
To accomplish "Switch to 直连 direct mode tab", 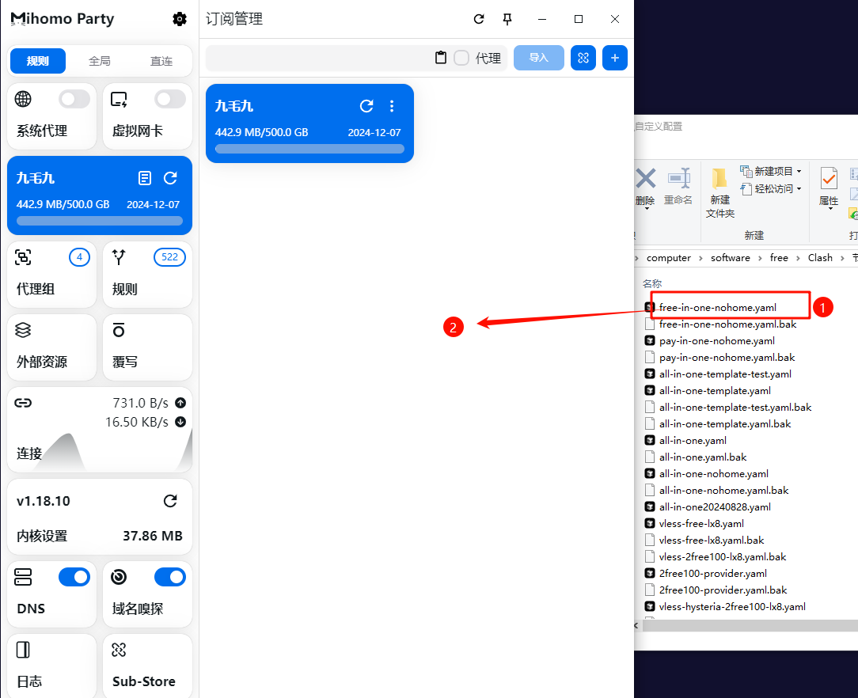I will click(161, 61).
